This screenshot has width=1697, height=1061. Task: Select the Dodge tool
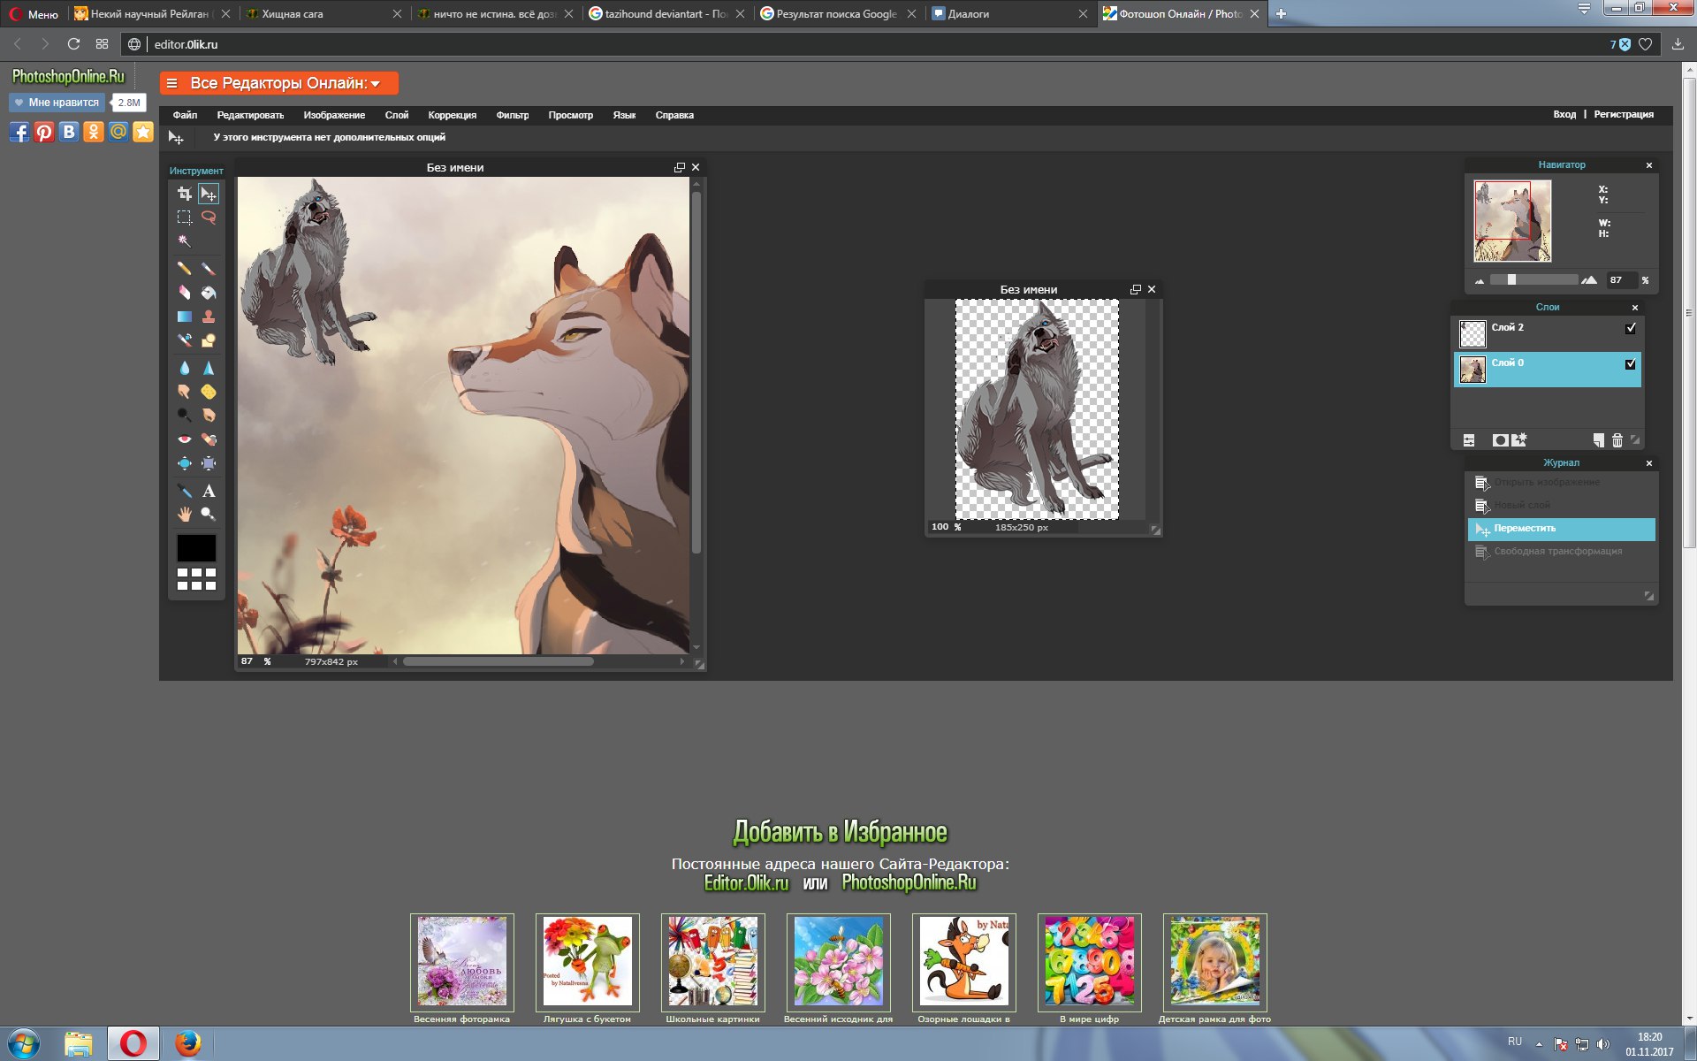[184, 415]
